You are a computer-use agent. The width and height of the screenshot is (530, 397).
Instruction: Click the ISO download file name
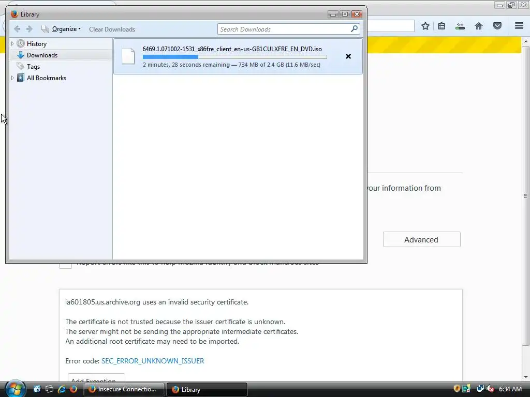(232, 49)
